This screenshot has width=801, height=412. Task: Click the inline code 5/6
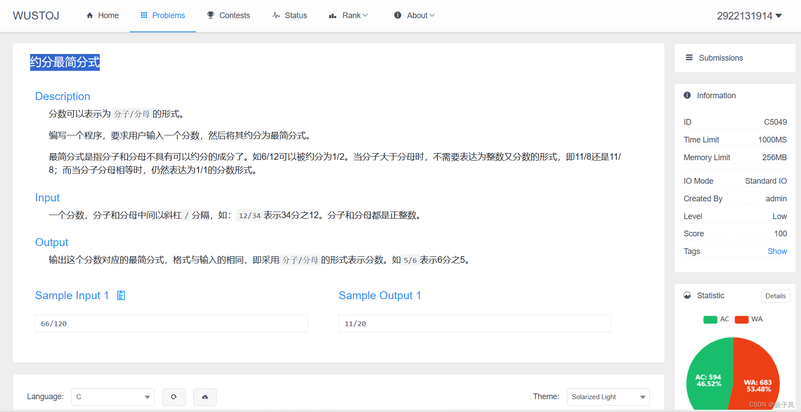tap(410, 260)
